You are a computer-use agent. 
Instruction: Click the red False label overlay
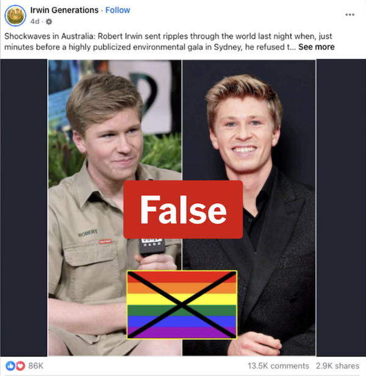[183, 209]
